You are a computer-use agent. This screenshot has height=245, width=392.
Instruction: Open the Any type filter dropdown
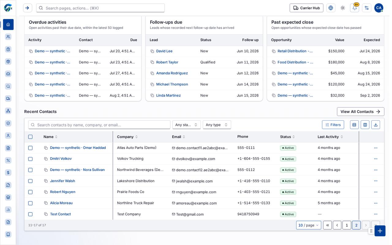[x=217, y=125]
